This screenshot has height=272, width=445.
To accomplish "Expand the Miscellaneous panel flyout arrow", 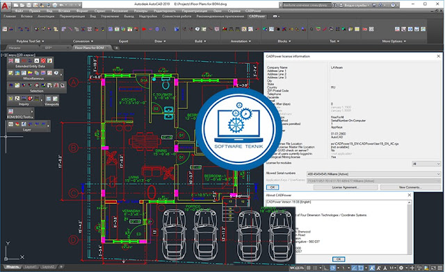I will click(x=62, y=75).
